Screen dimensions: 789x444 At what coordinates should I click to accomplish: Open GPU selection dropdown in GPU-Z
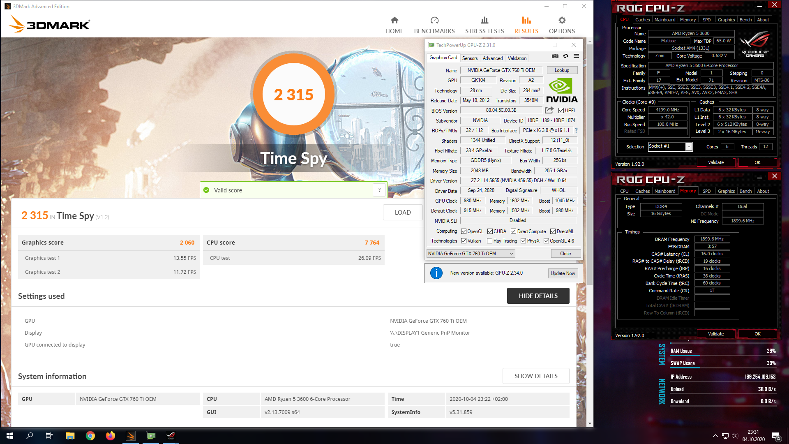pos(471,254)
